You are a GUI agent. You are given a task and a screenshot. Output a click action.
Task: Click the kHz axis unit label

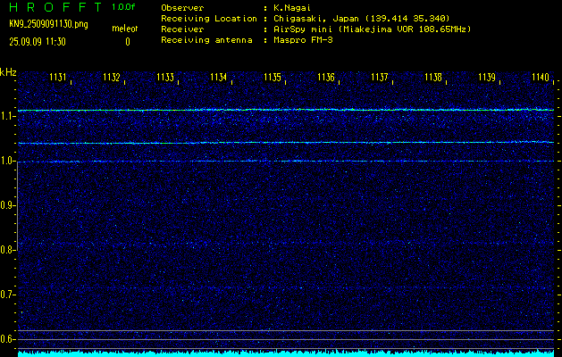[8, 72]
